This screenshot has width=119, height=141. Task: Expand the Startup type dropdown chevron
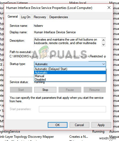tap(104, 64)
